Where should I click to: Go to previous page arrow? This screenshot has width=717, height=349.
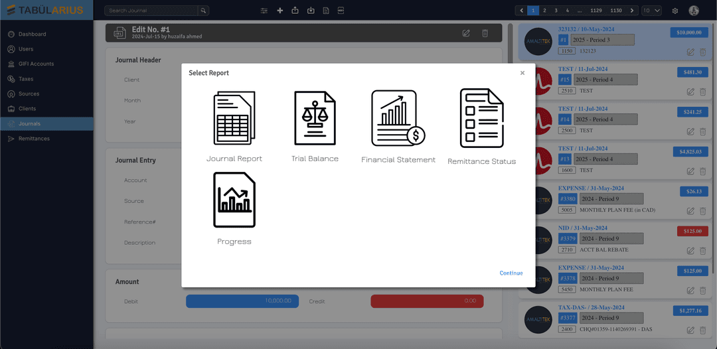[x=521, y=11]
